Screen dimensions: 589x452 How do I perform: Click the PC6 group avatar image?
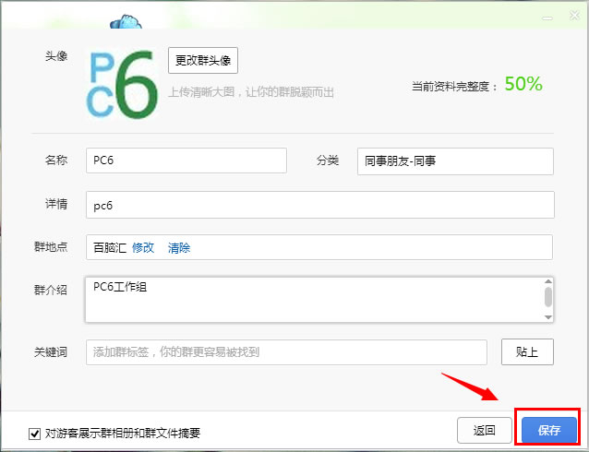(x=123, y=84)
